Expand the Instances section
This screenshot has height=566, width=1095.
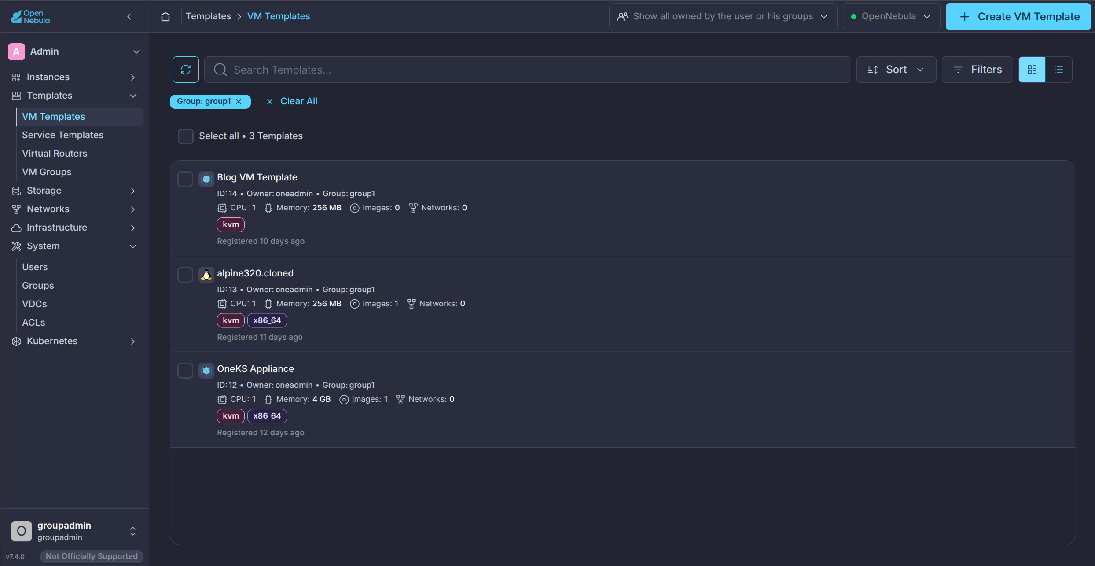click(x=133, y=77)
